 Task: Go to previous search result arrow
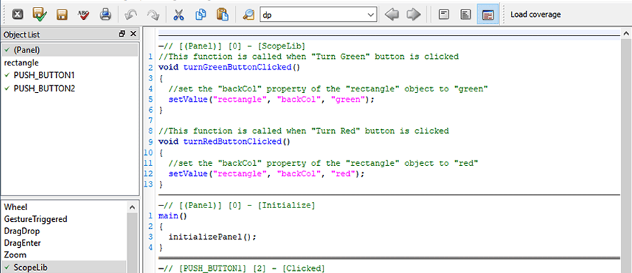(x=391, y=15)
